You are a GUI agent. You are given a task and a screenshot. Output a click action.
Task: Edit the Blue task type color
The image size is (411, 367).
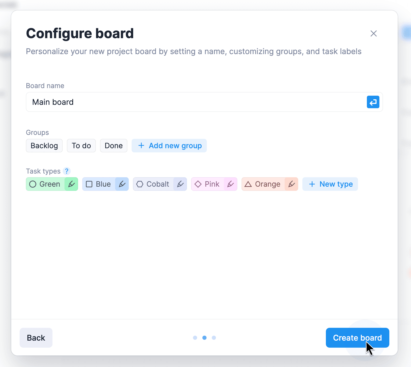pos(122,184)
